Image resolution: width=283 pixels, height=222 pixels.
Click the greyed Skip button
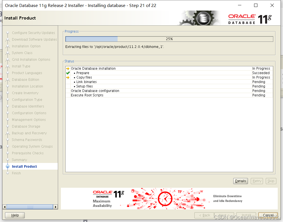pos(271,181)
